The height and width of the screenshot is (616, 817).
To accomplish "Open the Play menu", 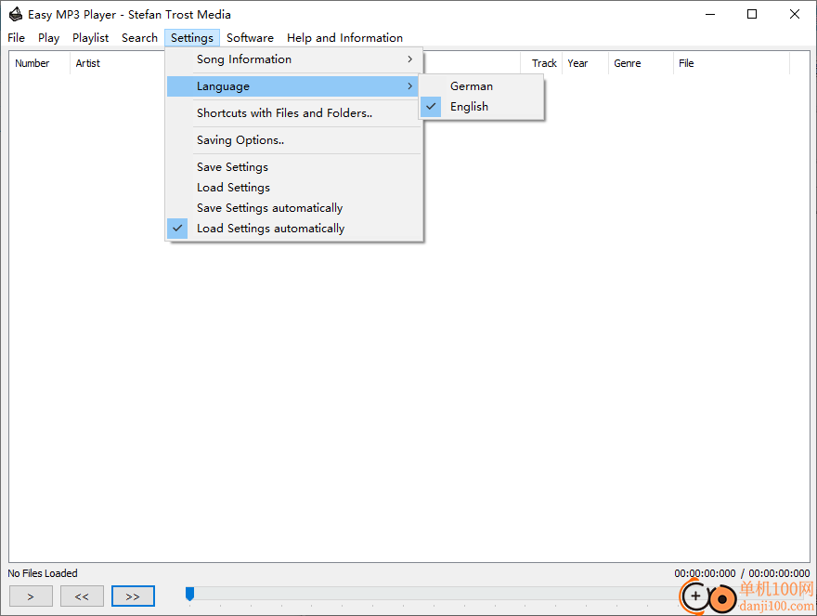I will (48, 37).
